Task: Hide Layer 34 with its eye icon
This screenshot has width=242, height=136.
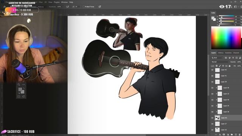Action: pos(213,106)
